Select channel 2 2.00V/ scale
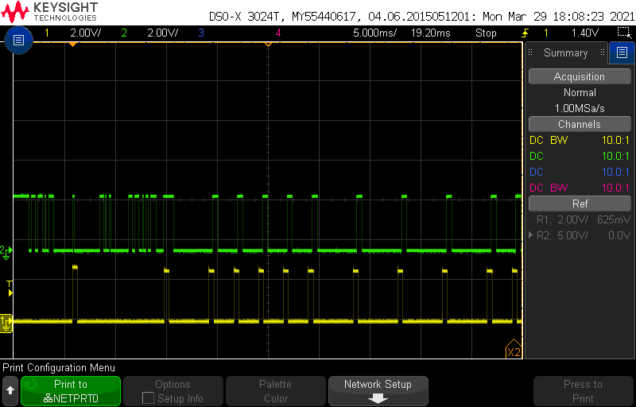This screenshot has height=407, width=636. pyautogui.click(x=163, y=33)
